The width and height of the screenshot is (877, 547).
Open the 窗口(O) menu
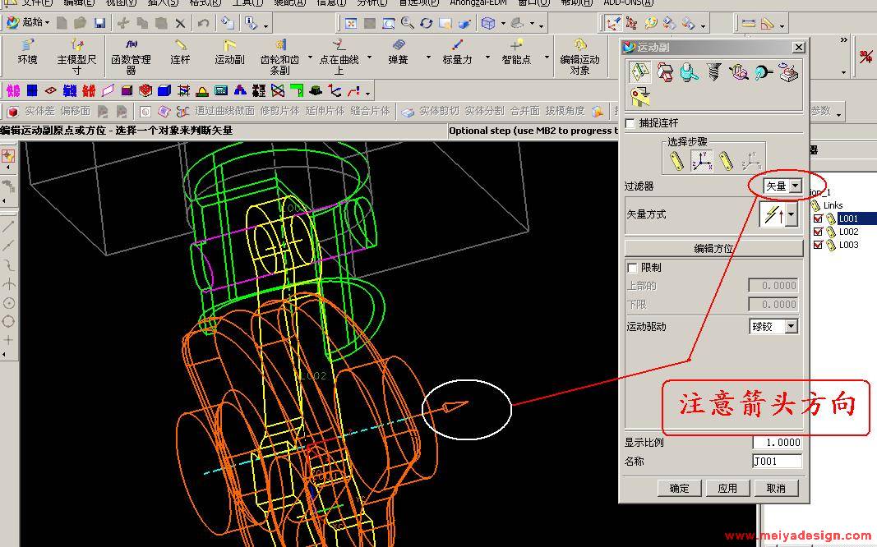(533, 2)
